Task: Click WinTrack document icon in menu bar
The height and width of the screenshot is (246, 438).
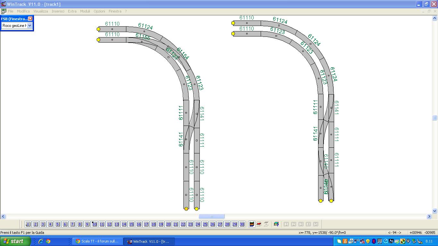Action: pyautogui.click(x=4, y=11)
